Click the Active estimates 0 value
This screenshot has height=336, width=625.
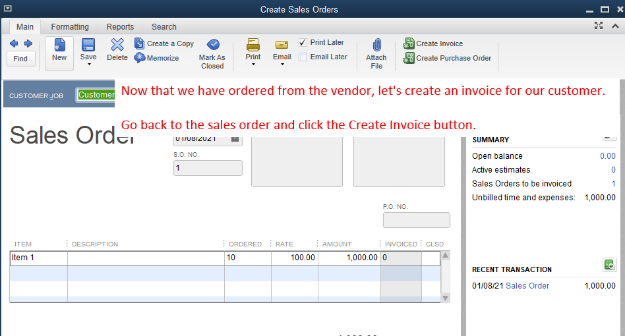click(613, 170)
